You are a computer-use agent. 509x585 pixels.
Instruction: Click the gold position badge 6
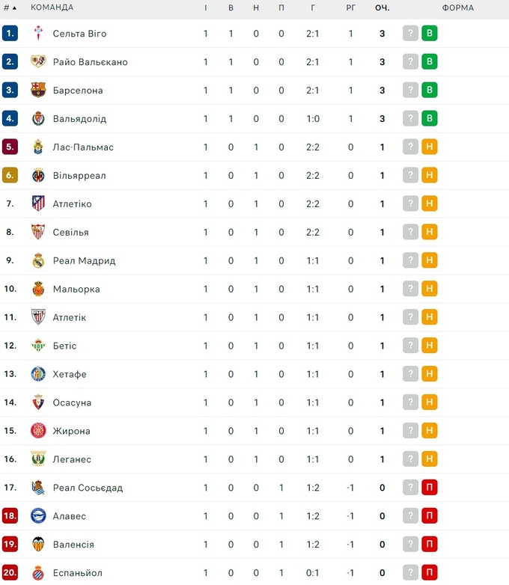10,176
